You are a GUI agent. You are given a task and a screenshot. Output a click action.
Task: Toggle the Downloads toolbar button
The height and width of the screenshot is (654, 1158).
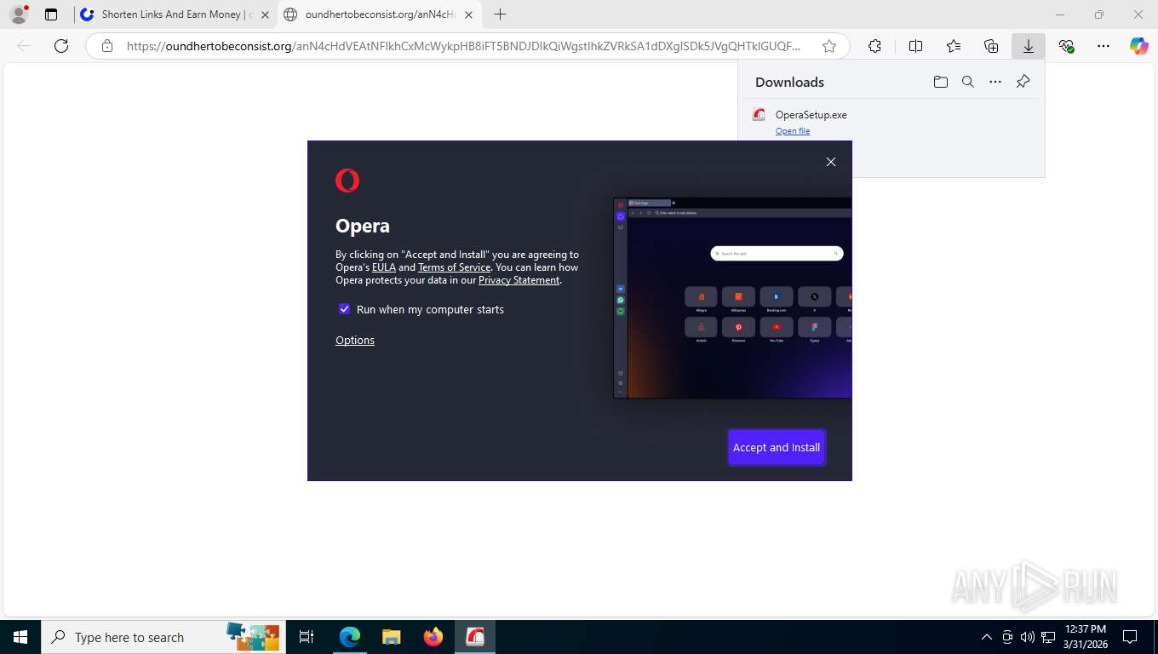click(x=1029, y=46)
